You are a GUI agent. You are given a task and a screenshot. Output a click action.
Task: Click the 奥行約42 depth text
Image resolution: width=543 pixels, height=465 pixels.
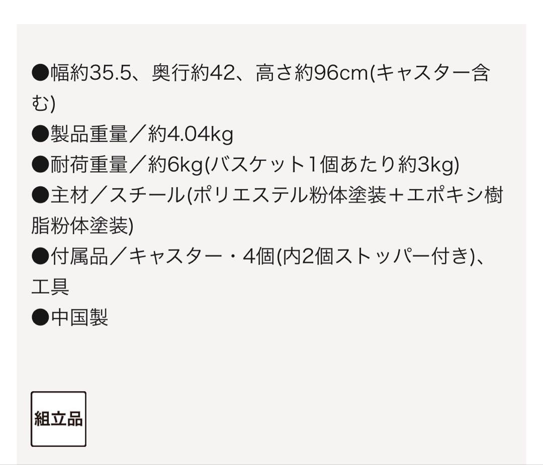point(194,73)
